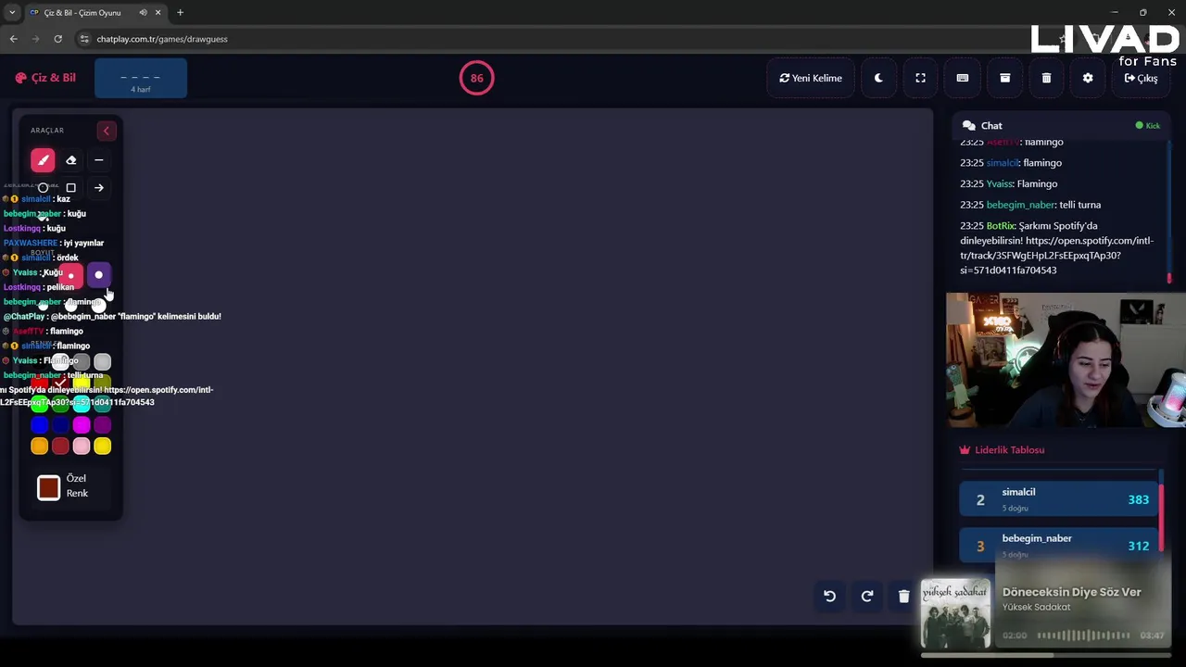This screenshot has height=667, width=1186.
Task: Choose the purple brush size button
Action: [98, 275]
